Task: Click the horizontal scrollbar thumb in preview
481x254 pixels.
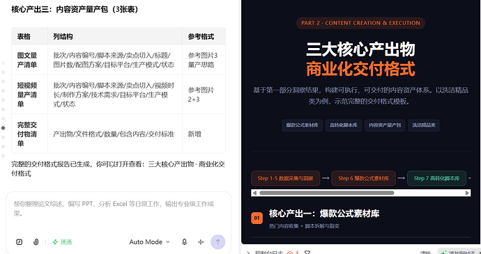Action: (327, 193)
